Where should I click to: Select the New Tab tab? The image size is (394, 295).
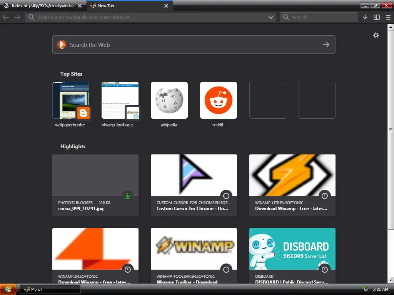130,6
